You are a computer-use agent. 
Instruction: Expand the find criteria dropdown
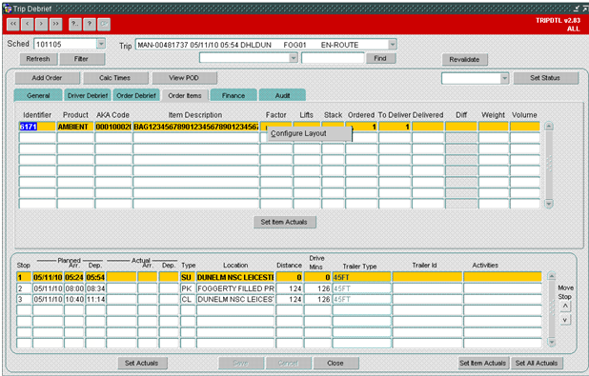coord(294,58)
